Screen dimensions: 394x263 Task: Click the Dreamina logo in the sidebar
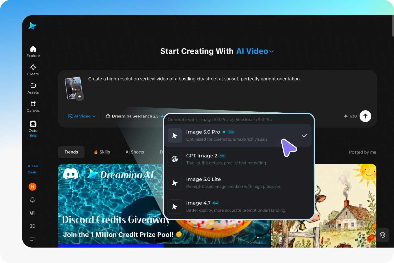[32, 26]
